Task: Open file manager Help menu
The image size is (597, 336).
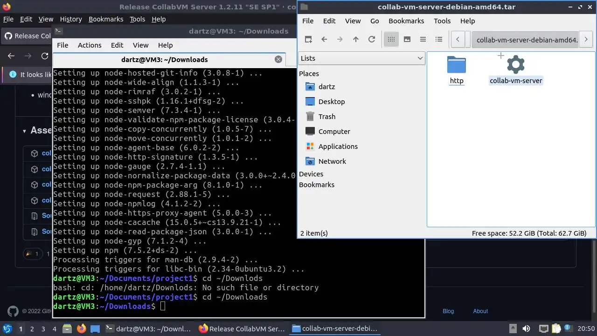Action: (x=467, y=21)
